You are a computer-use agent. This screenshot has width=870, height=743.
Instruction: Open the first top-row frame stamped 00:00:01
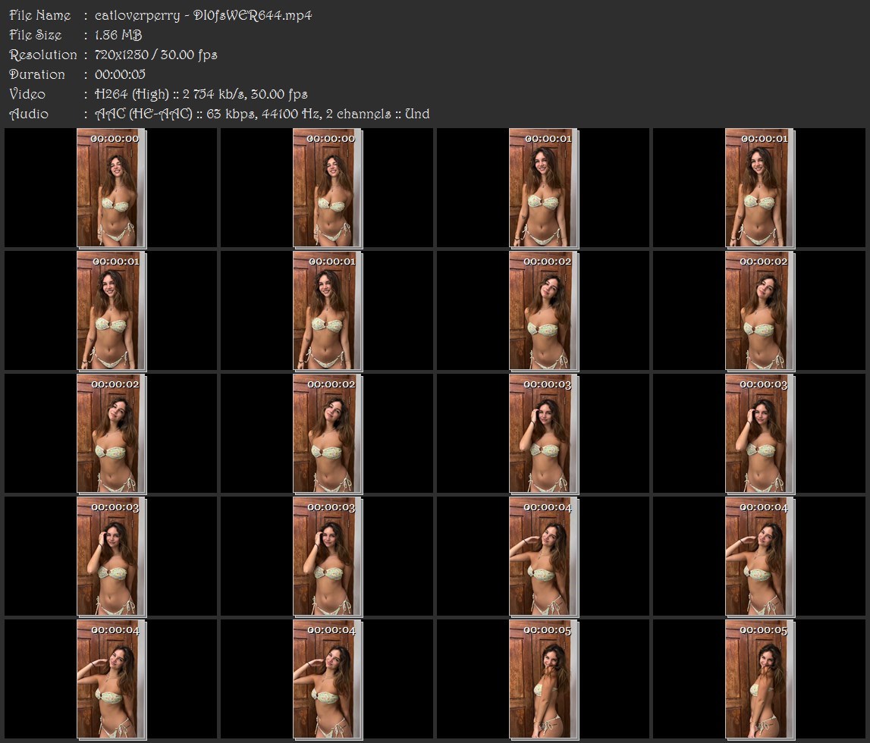544,188
